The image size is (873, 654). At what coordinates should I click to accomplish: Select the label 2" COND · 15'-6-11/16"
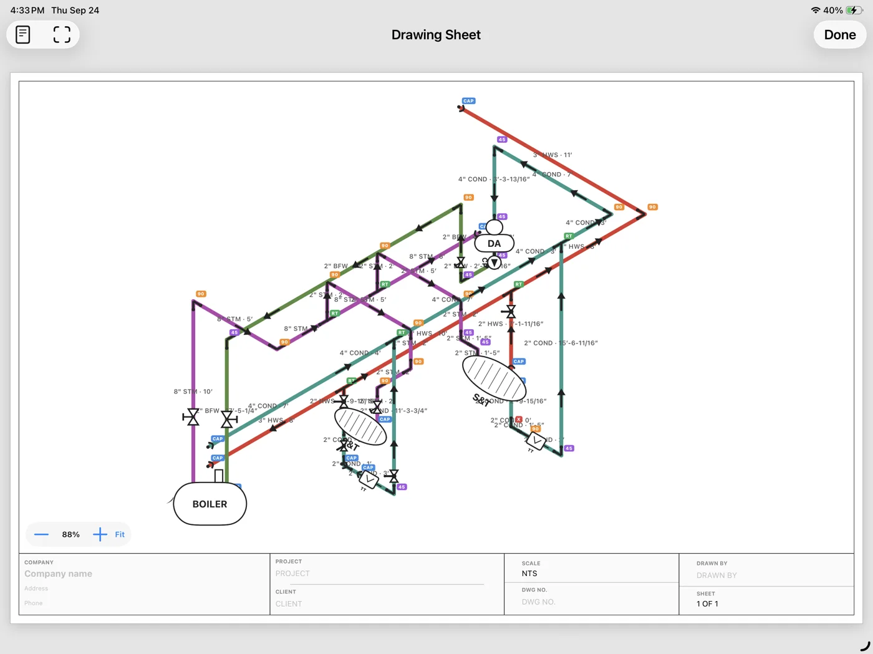click(x=561, y=343)
